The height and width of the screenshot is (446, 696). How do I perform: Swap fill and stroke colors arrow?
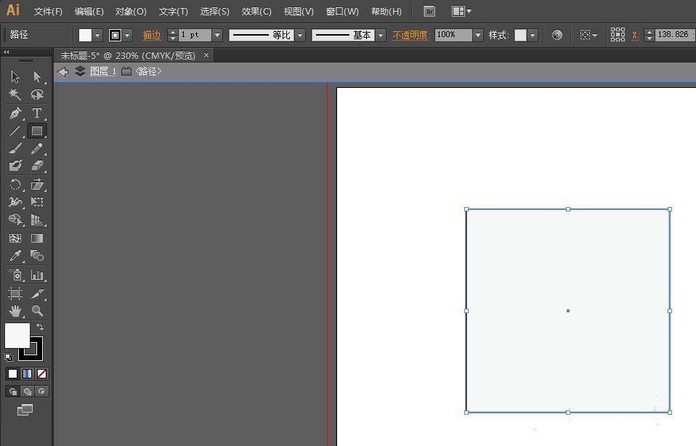[40, 328]
